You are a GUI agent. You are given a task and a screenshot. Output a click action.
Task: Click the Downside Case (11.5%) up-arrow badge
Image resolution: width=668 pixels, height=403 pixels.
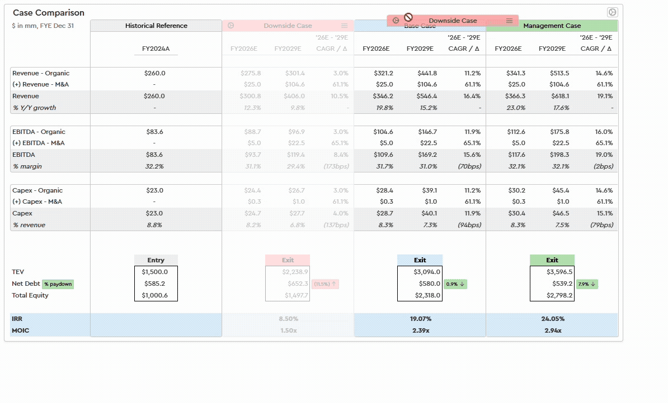[325, 284]
